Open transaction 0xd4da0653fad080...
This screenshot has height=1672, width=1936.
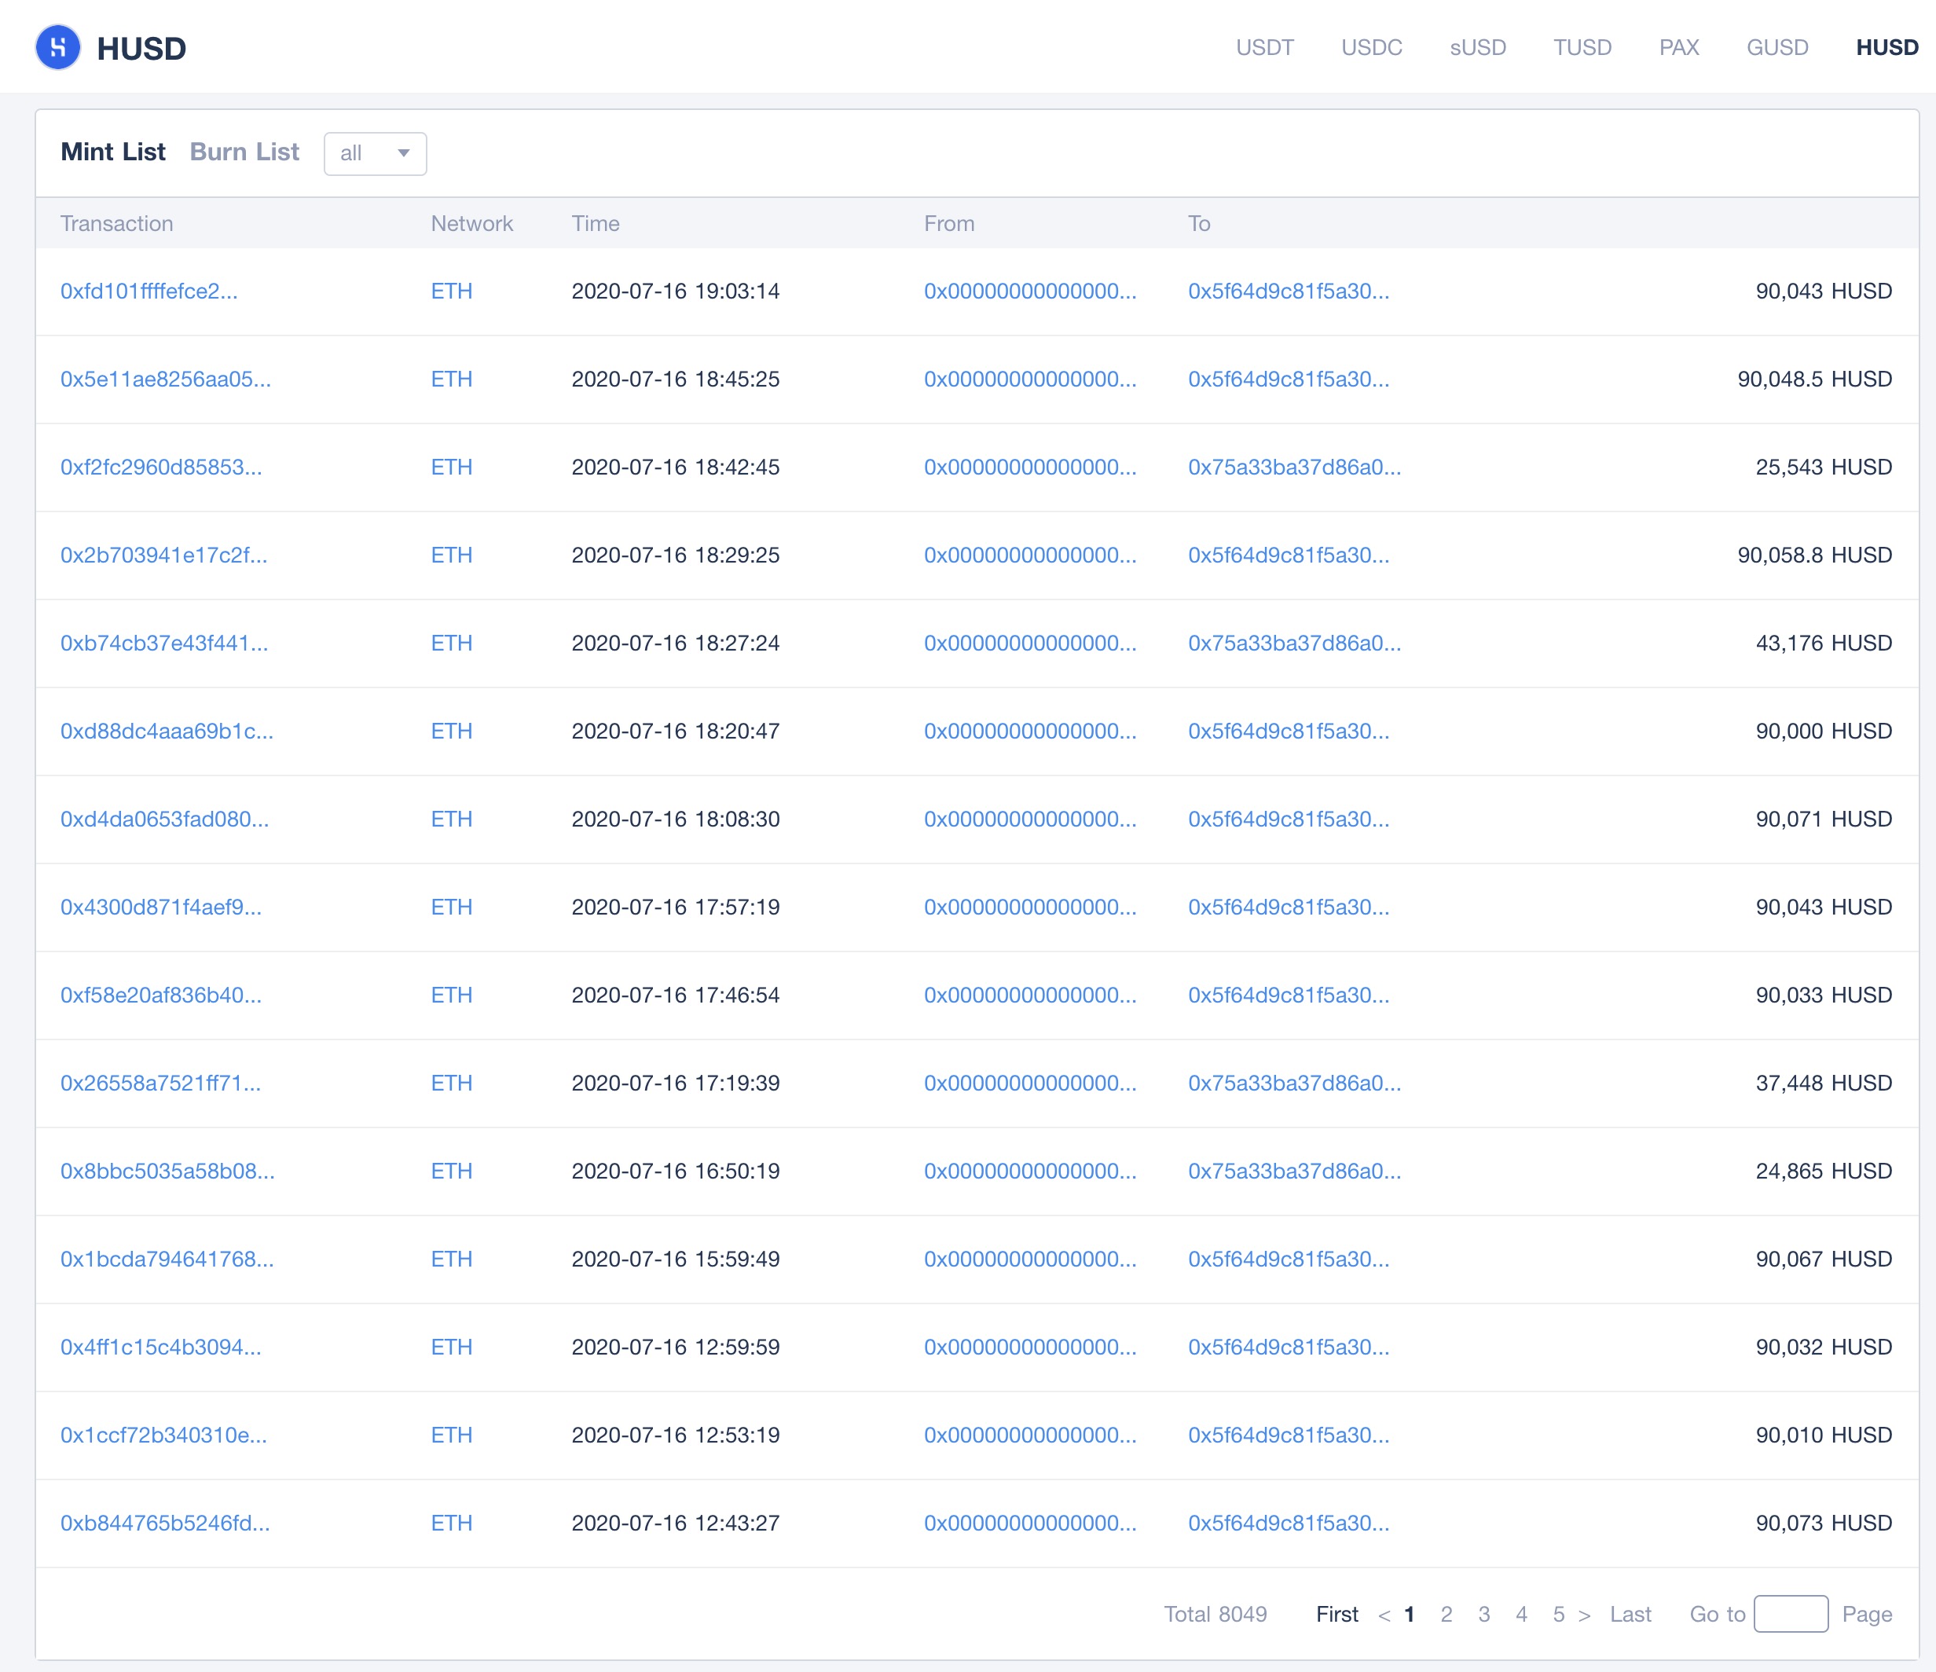pos(164,819)
